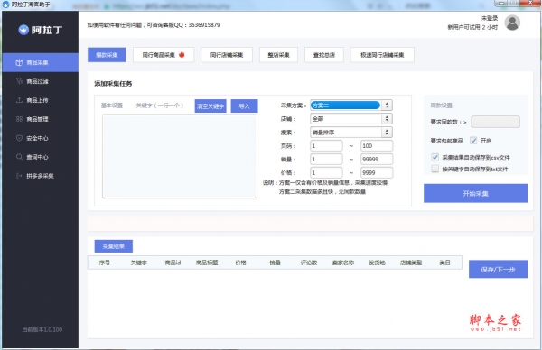Open the 采集方案 dropdown

(x=351, y=106)
